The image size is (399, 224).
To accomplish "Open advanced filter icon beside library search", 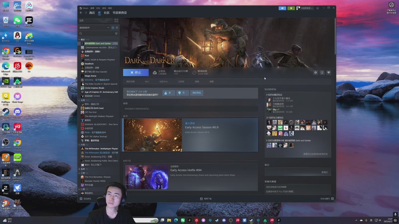I will (116, 33).
